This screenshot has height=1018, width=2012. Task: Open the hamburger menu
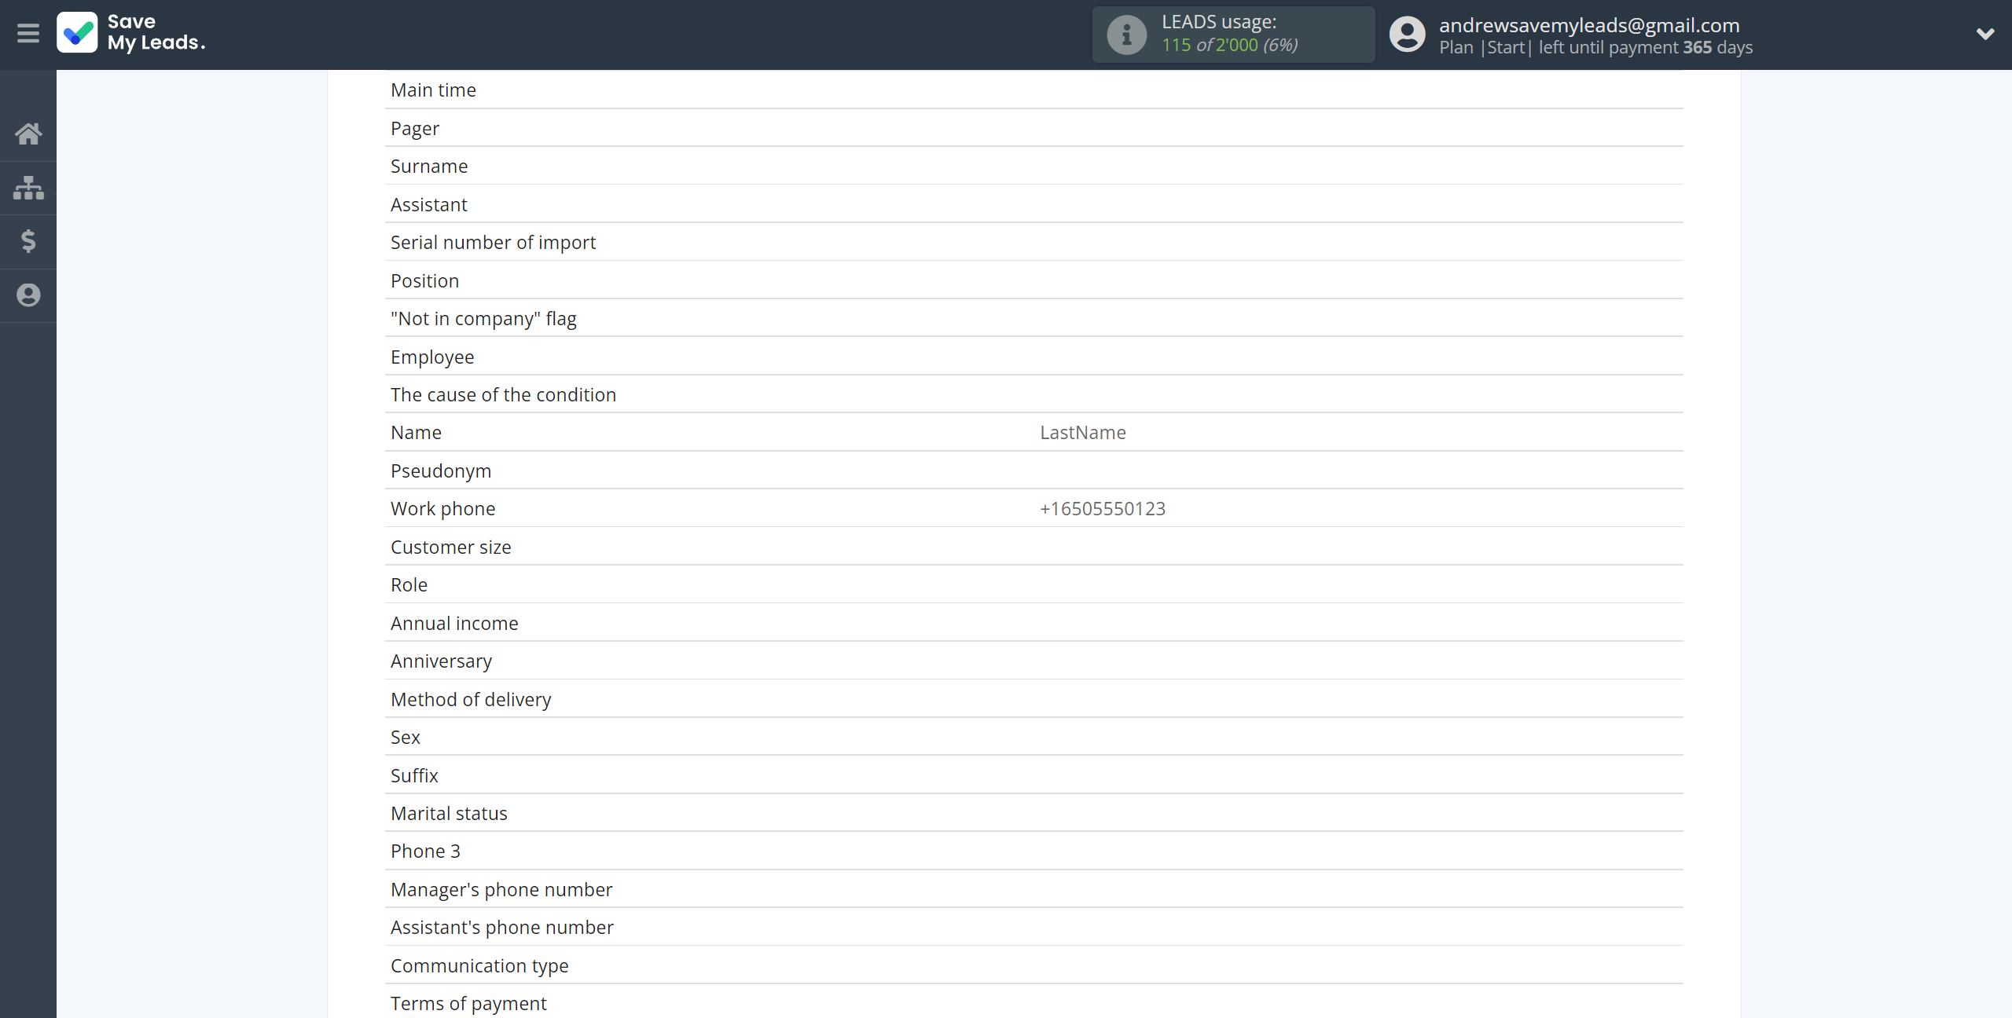[x=28, y=34]
